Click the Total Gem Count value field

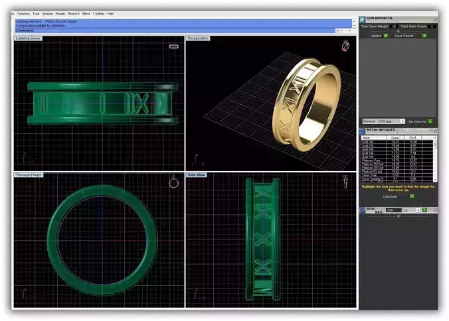[432, 27]
